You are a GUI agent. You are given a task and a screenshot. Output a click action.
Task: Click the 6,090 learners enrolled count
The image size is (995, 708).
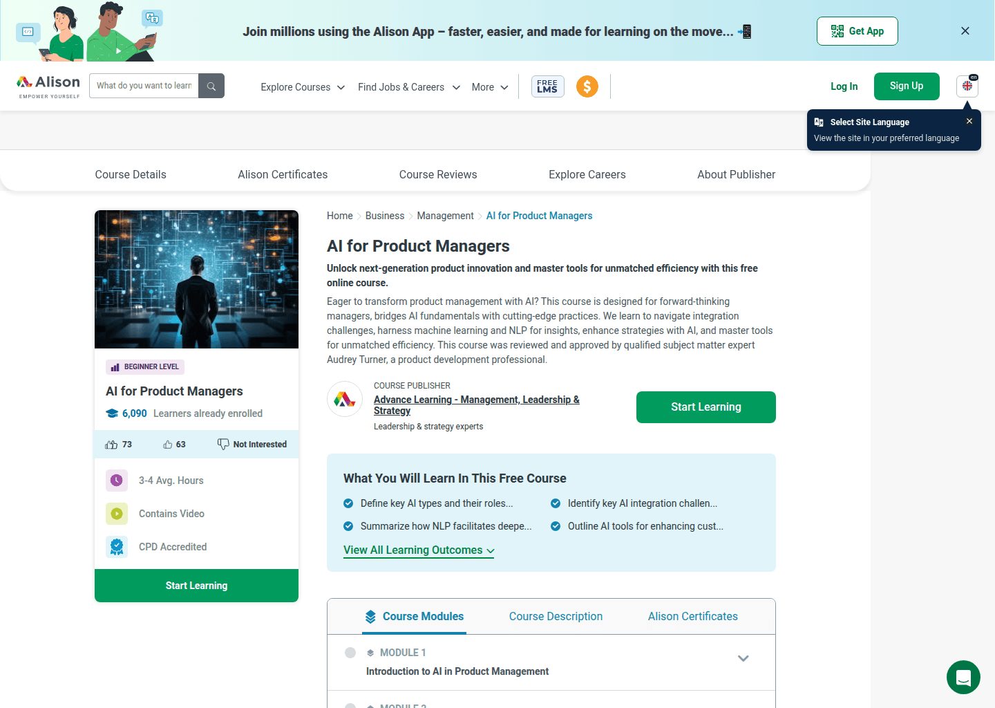133,413
